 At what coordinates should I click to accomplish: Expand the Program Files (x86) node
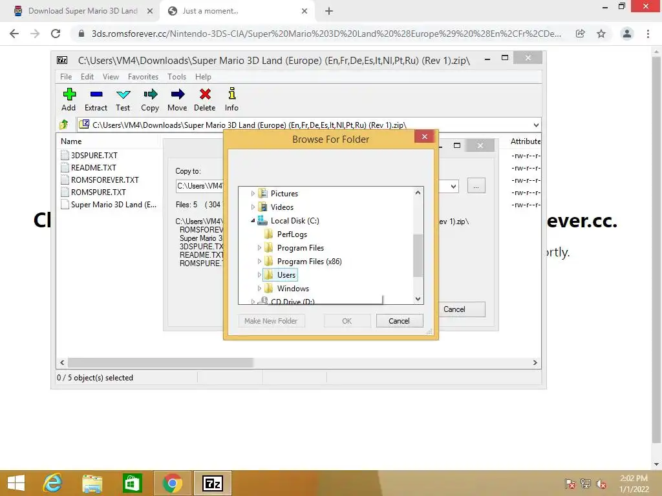[259, 262]
